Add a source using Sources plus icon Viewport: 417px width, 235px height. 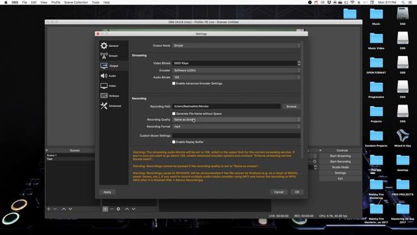click(x=106, y=209)
